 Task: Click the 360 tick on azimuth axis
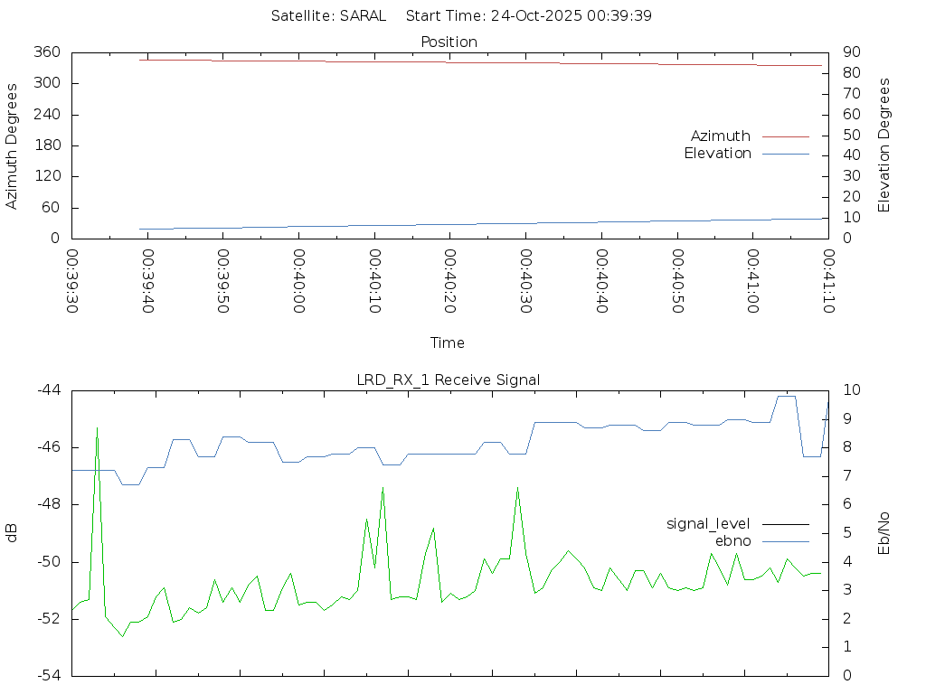click(47, 52)
